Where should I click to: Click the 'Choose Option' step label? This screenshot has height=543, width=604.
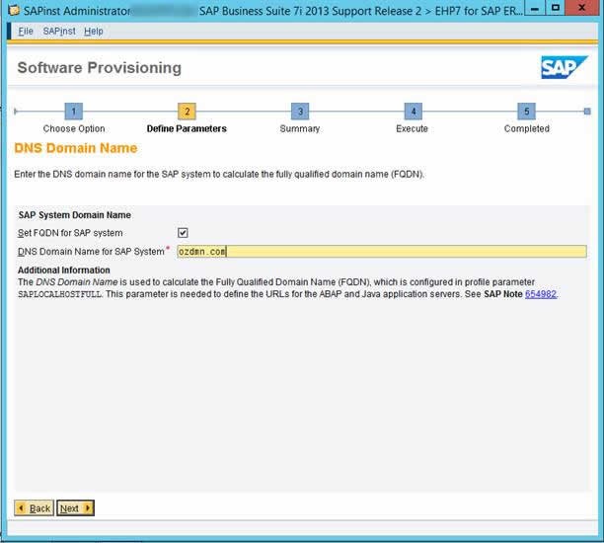click(74, 128)
